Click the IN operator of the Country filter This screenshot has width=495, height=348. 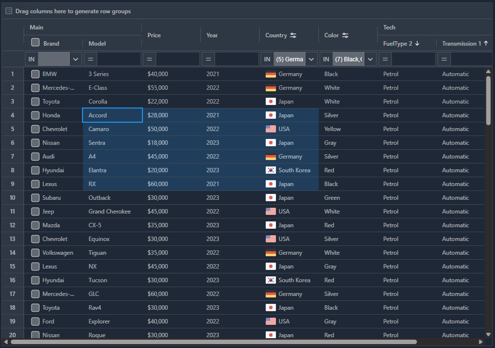coord(267,59)
